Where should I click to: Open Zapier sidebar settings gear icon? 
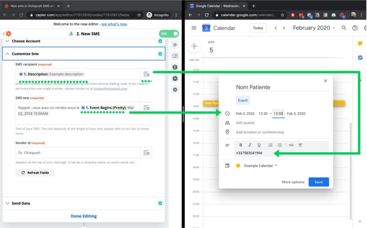pos(175,90)
